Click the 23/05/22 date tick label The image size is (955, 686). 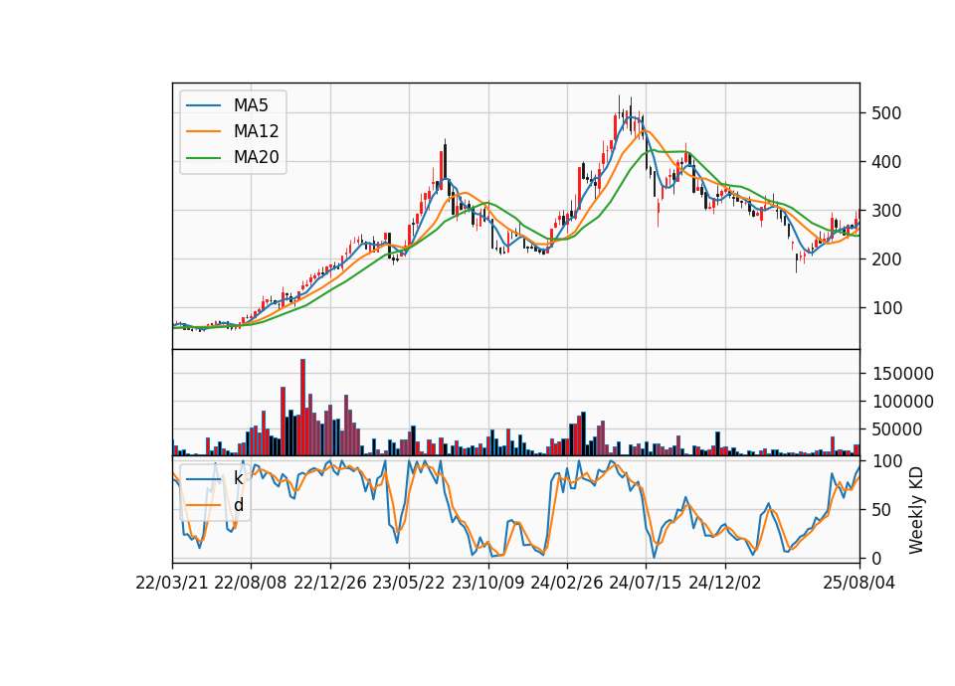(x=409, y=584)
